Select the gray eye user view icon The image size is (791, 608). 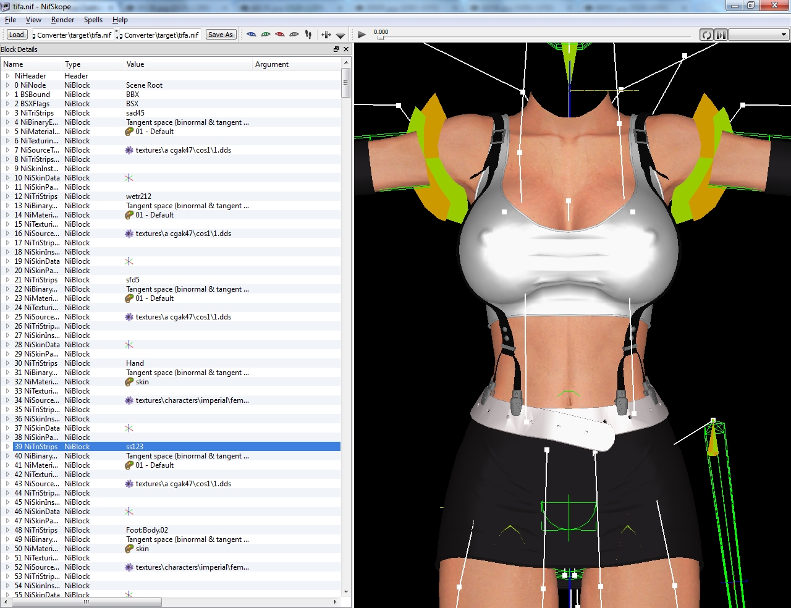point(294,35)
